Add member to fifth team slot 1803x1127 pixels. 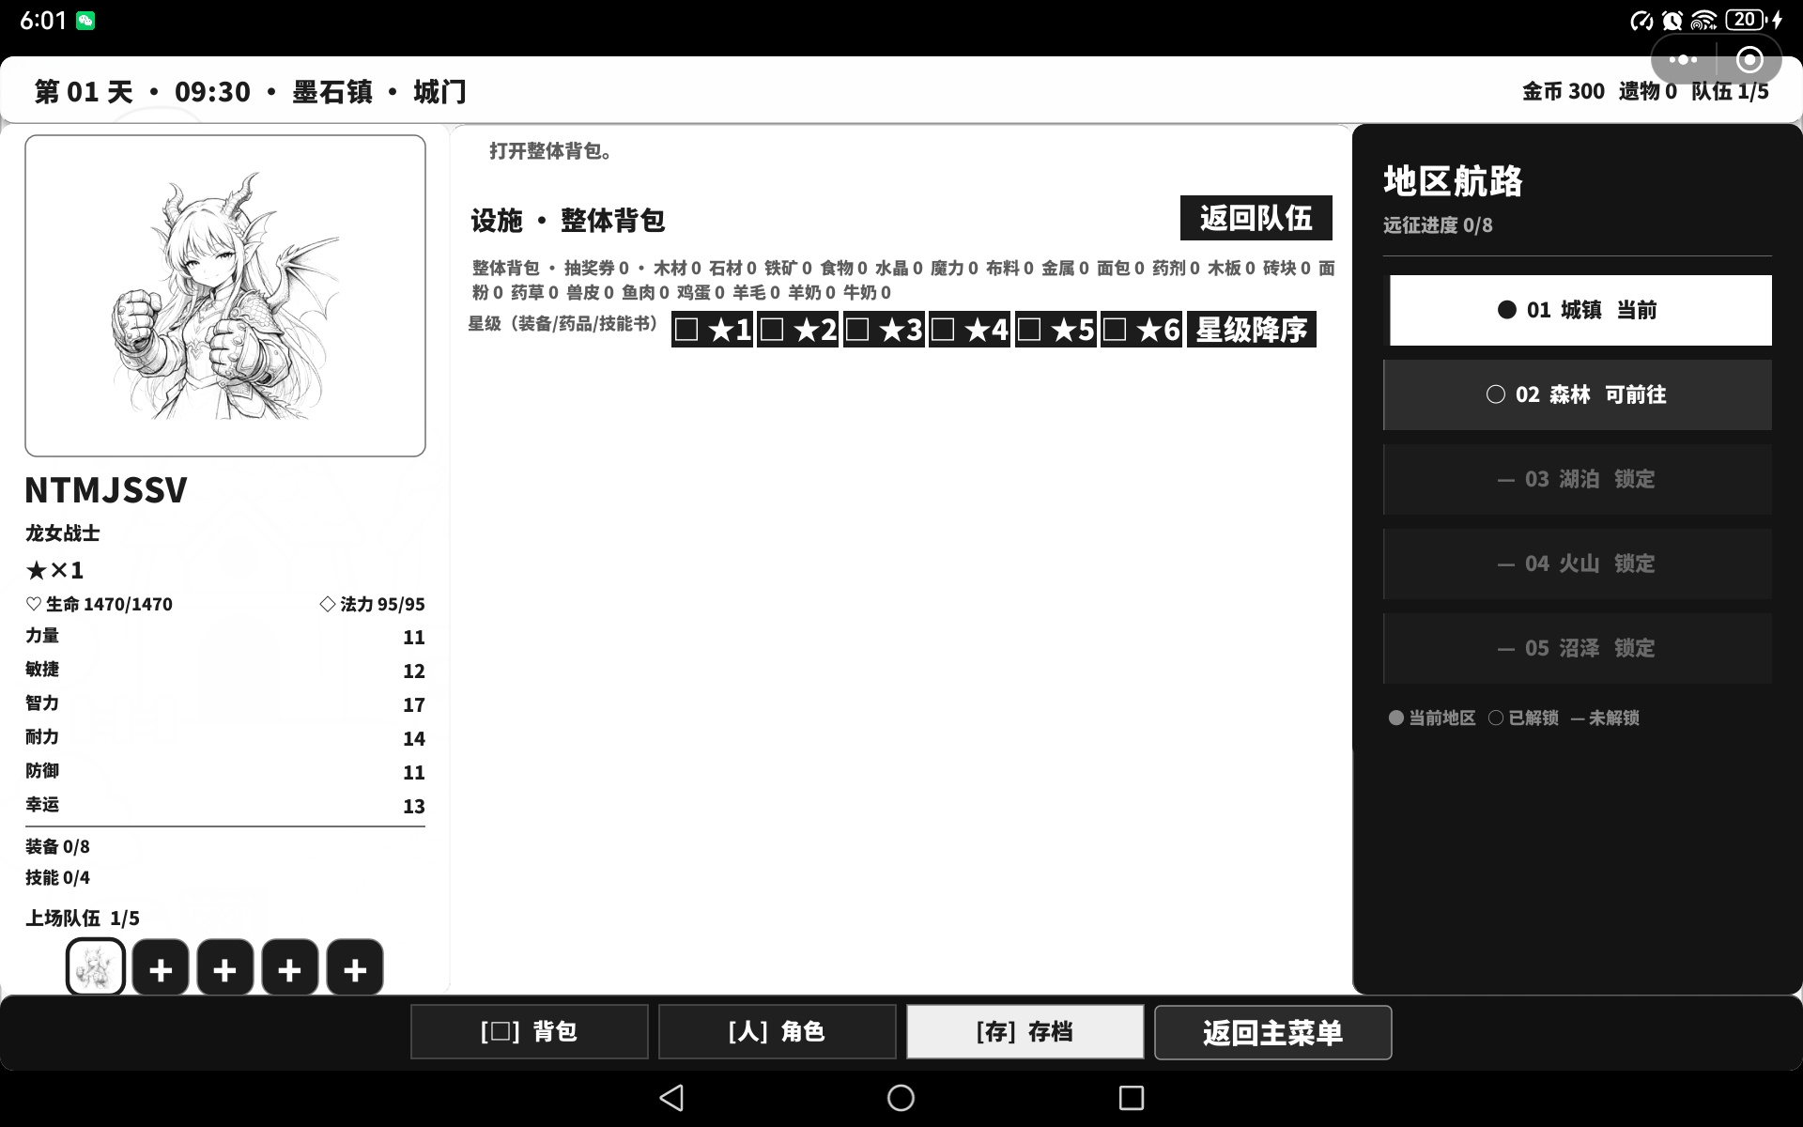pyautogui.click(x=355, y=967)
